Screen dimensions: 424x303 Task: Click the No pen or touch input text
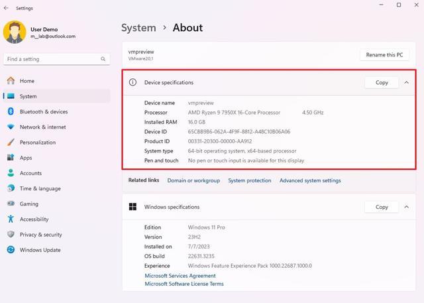pos(246,160)
